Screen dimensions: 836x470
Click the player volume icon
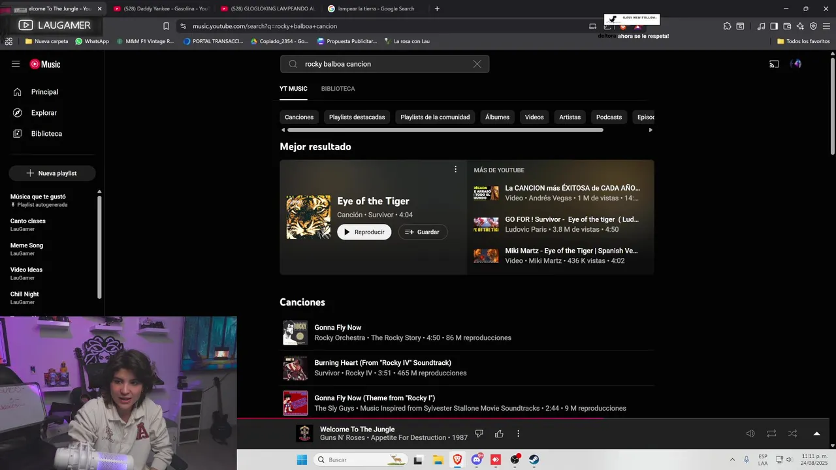pos(750,433)
